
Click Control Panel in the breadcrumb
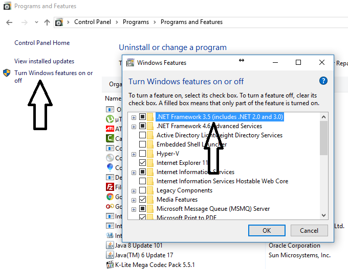[x=93, y=22]
